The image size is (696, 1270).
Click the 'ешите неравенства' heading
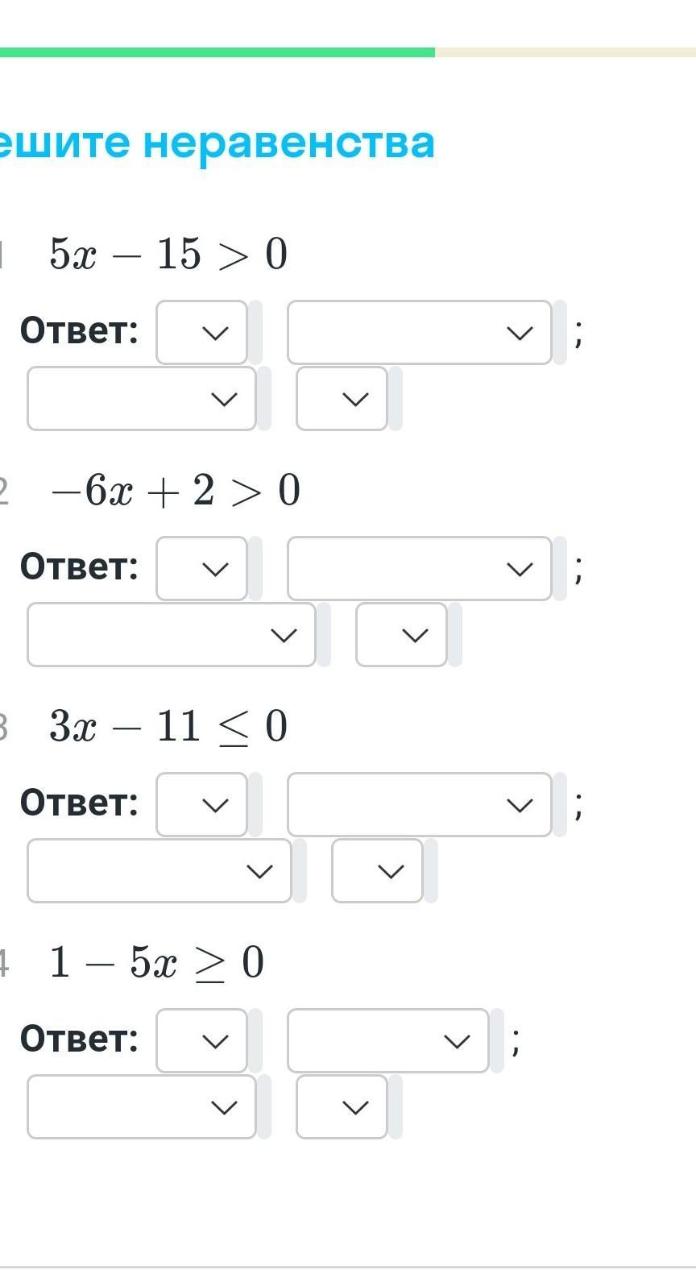(x=217, y=143)
